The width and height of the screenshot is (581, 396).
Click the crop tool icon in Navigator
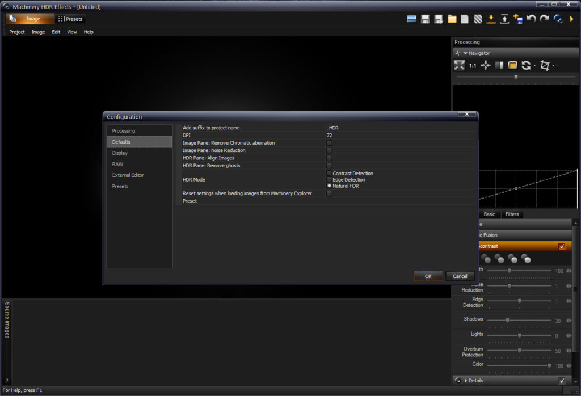[x=545, y=66]
